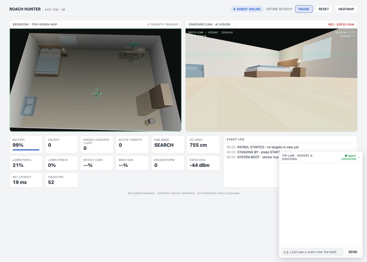
Task: Click the TIP LINE · REPORT A SIGHTING title
Action: click(297, 157)
